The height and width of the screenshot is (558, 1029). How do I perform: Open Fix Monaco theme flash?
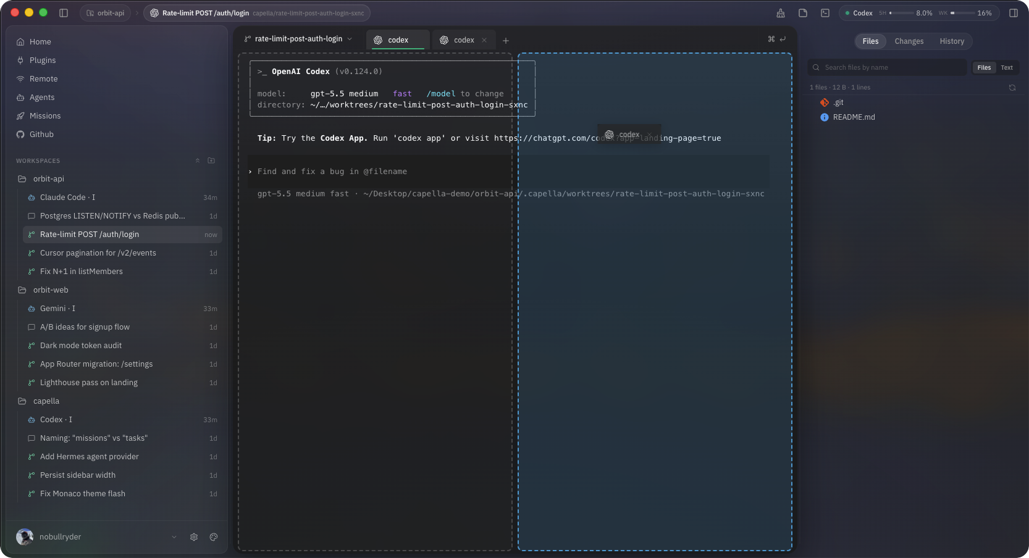pyautogui.click(x=122, y=494)
